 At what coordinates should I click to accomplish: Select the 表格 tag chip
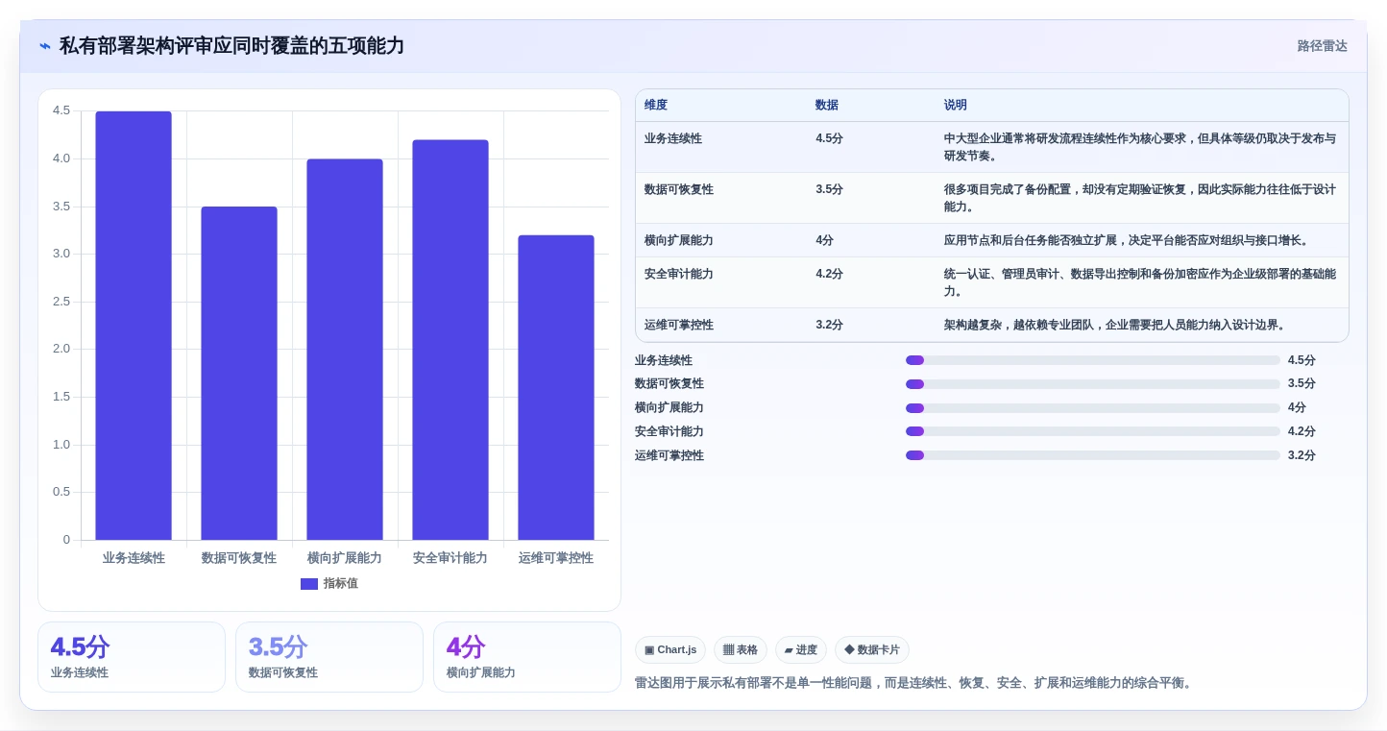(741, 650)
